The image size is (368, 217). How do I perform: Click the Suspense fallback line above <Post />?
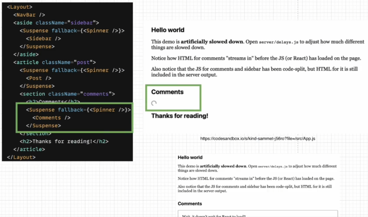72,70
